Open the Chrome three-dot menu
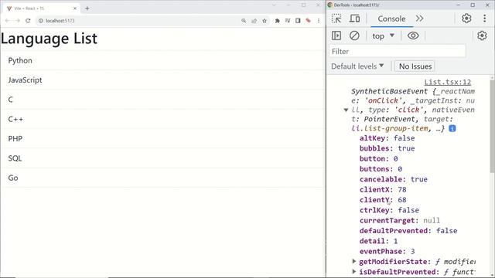The height and width of the screenshot is (278, 495). point(319,21)
